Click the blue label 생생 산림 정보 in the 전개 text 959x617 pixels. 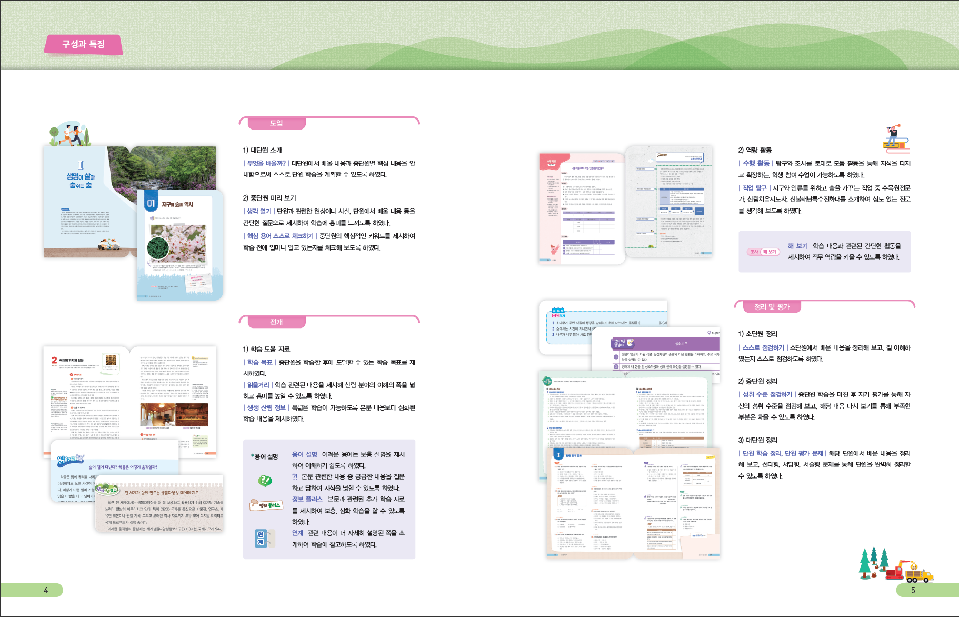click(266, 408)
